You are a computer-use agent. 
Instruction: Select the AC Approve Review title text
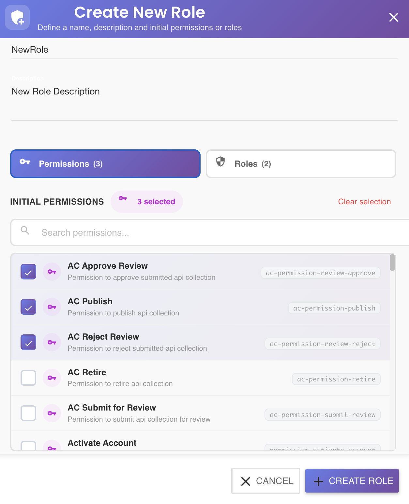[108, 266]
